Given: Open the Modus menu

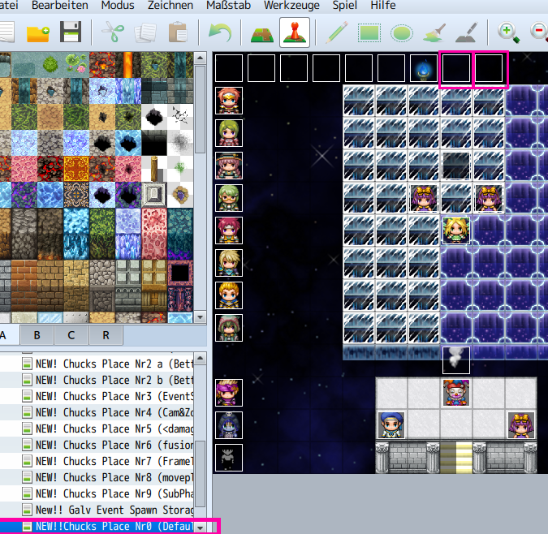Looking at the screenshot, I should 118,6.
